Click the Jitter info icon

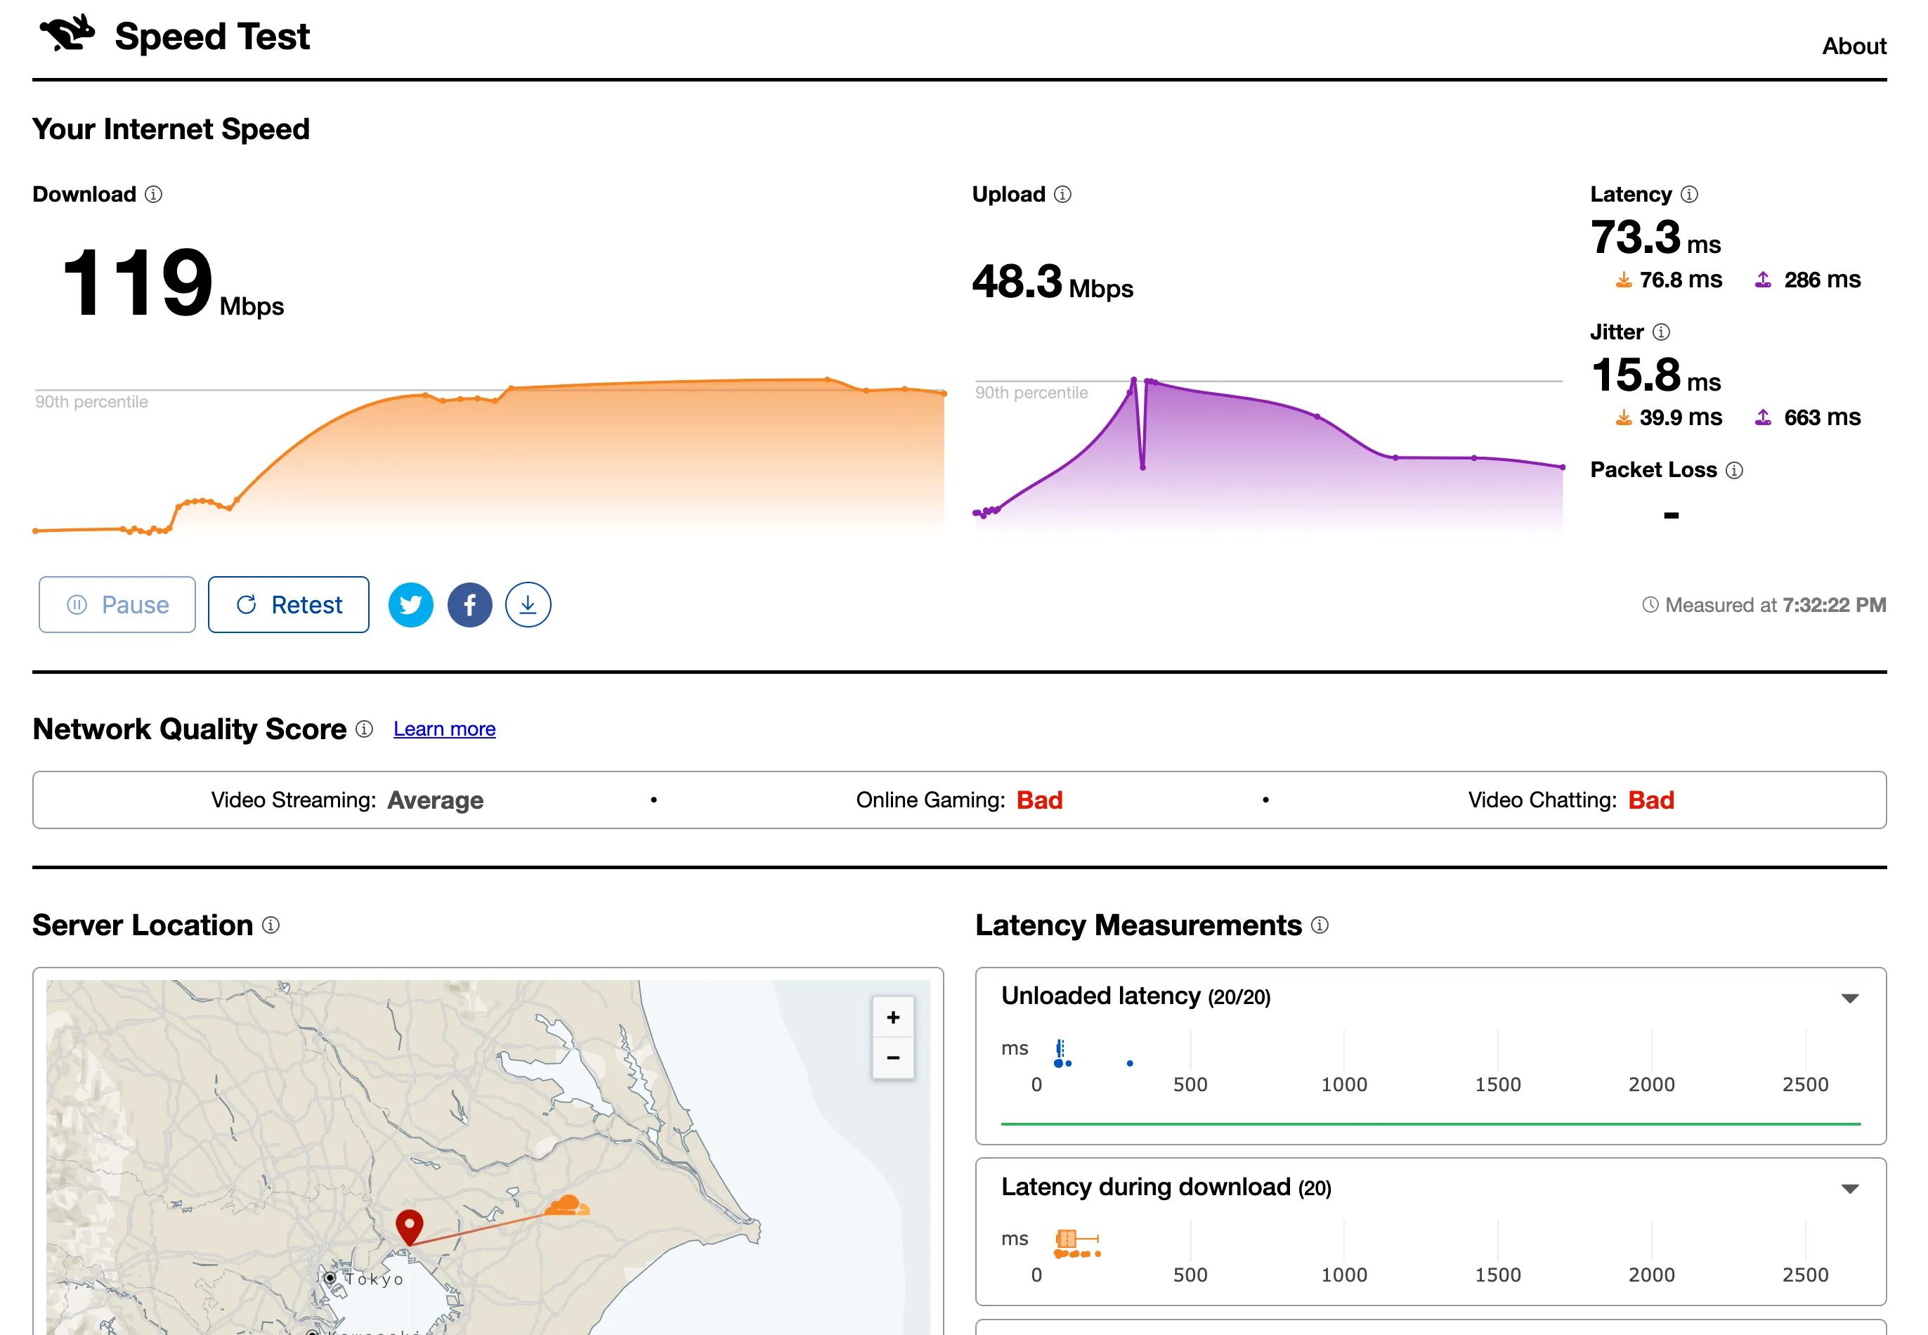(x=1661, y=332)
